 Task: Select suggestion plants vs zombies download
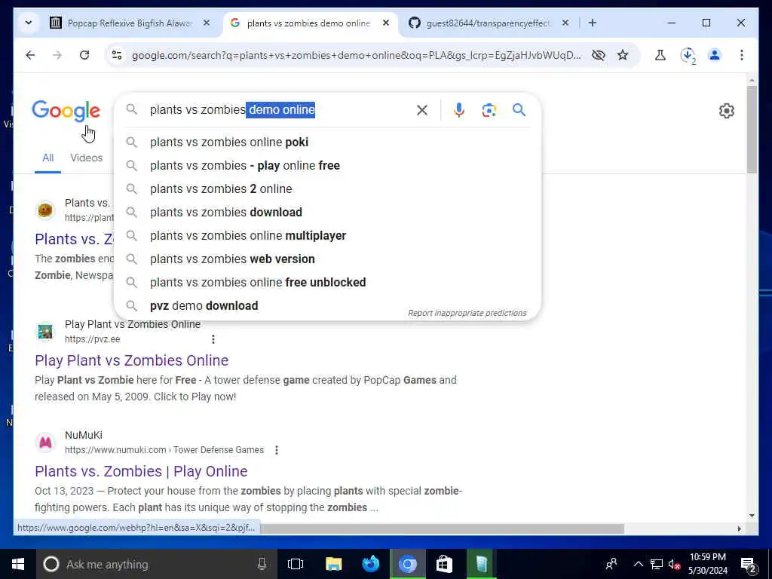coord(327,212)
